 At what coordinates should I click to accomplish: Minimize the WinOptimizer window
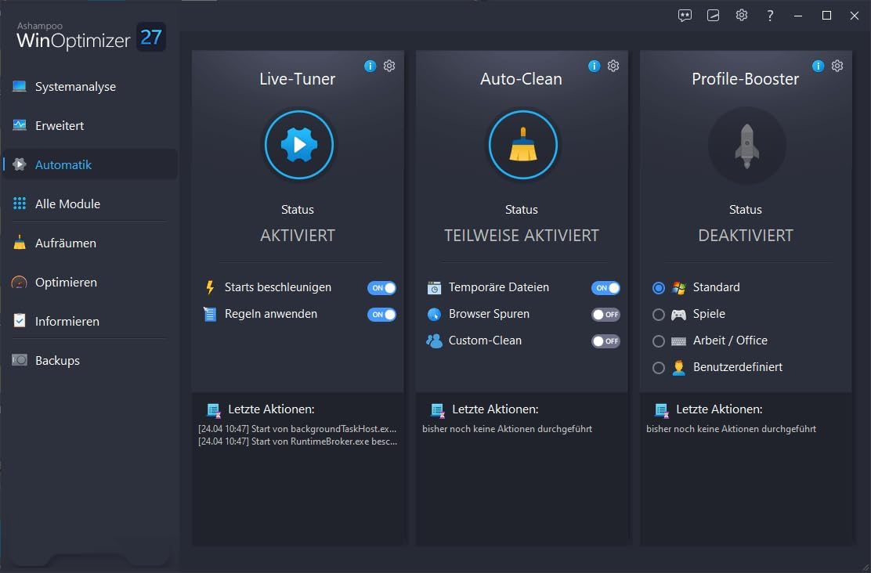point(798,16)
